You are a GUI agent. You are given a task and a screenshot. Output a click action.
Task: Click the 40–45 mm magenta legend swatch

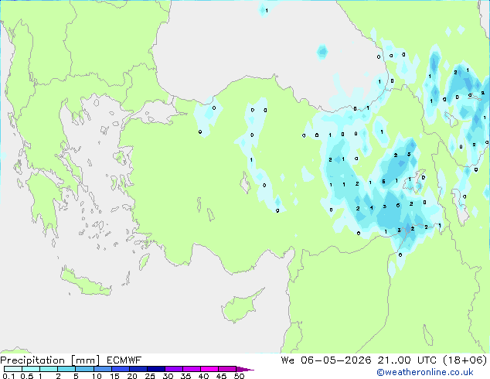point(209,369)
